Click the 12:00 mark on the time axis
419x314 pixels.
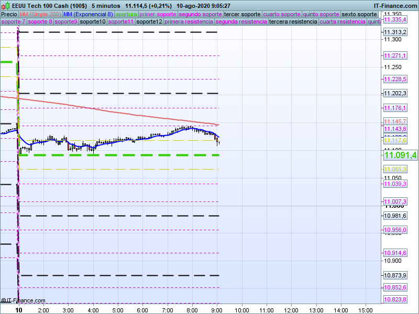point(292,310)
